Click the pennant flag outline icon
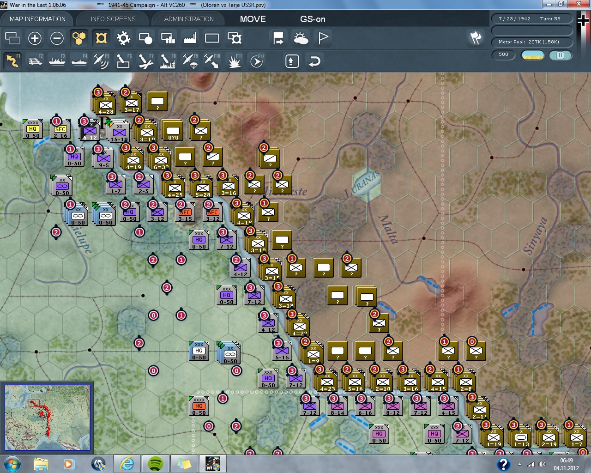Screen dimensions: 591x473 pyautogui.click(x=323, y=38)
